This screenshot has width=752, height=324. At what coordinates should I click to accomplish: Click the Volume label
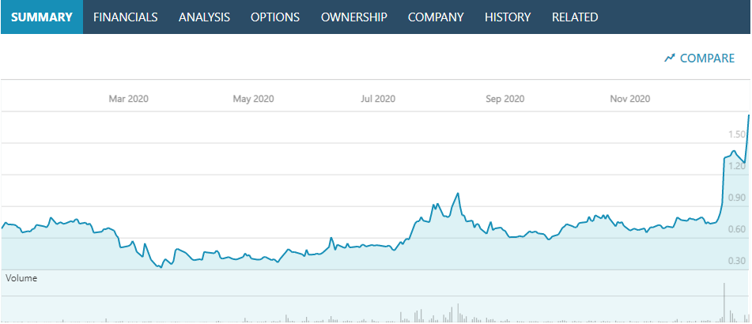point(21,277)
